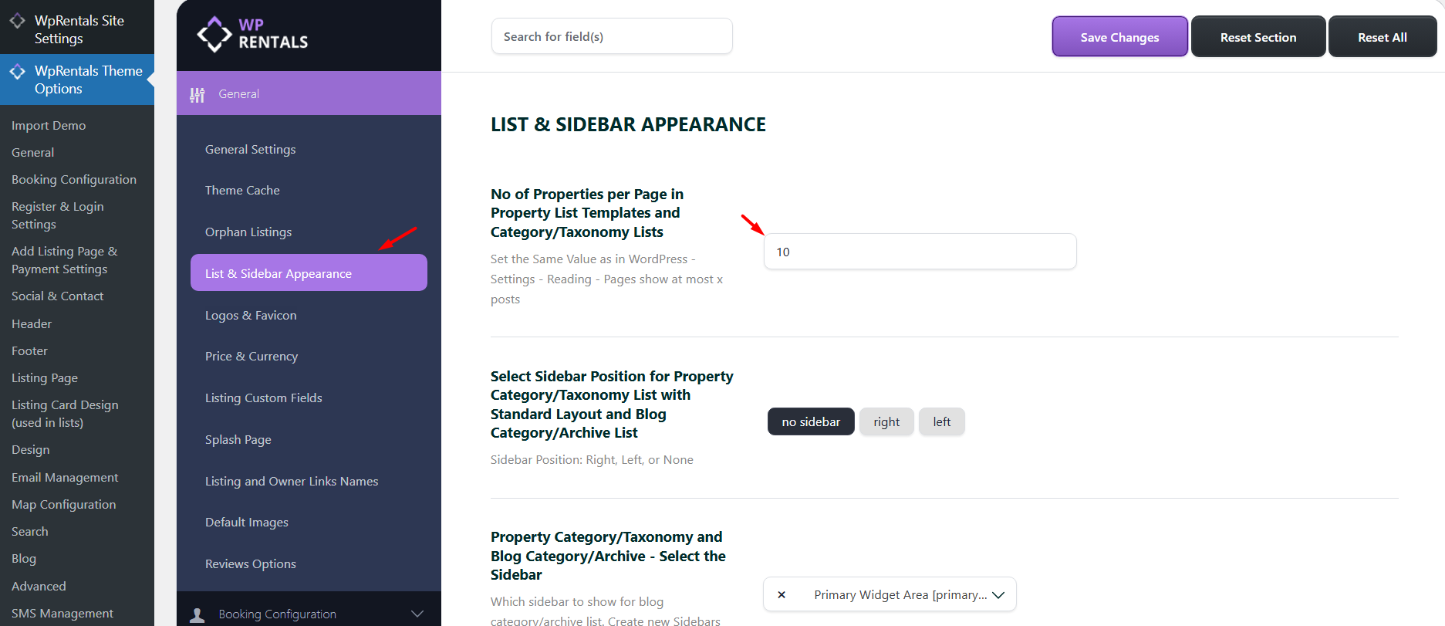Viewport: 1445px width, 626px height.
Task: Click the Booking Configuration person icon
Action: tap(198, 614)
